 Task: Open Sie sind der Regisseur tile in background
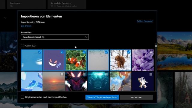pos(67,4)
